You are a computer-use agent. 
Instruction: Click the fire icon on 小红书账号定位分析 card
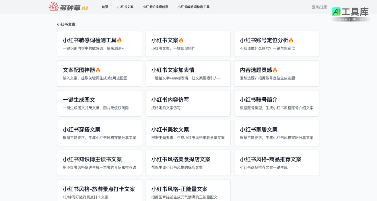point(292,40)
